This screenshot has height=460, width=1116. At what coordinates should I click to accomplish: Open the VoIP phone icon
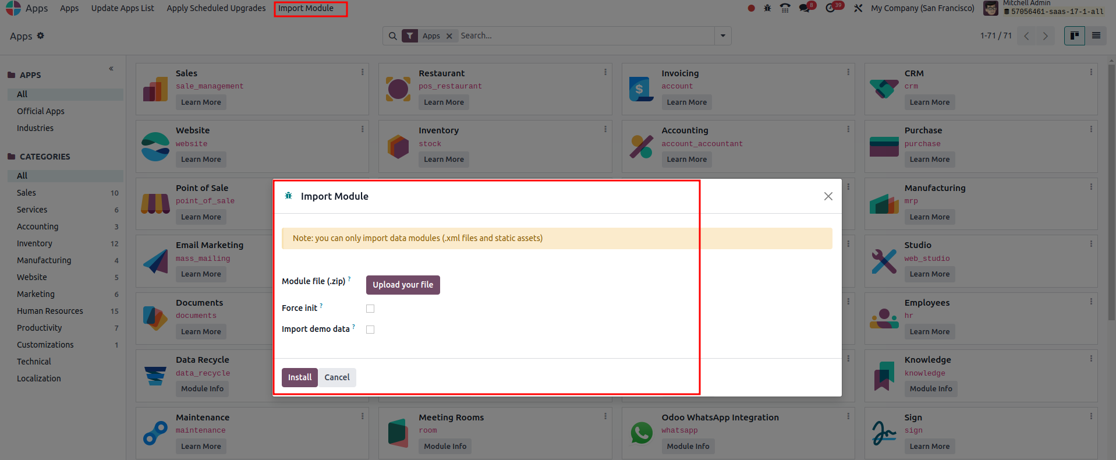click(785, 8)
